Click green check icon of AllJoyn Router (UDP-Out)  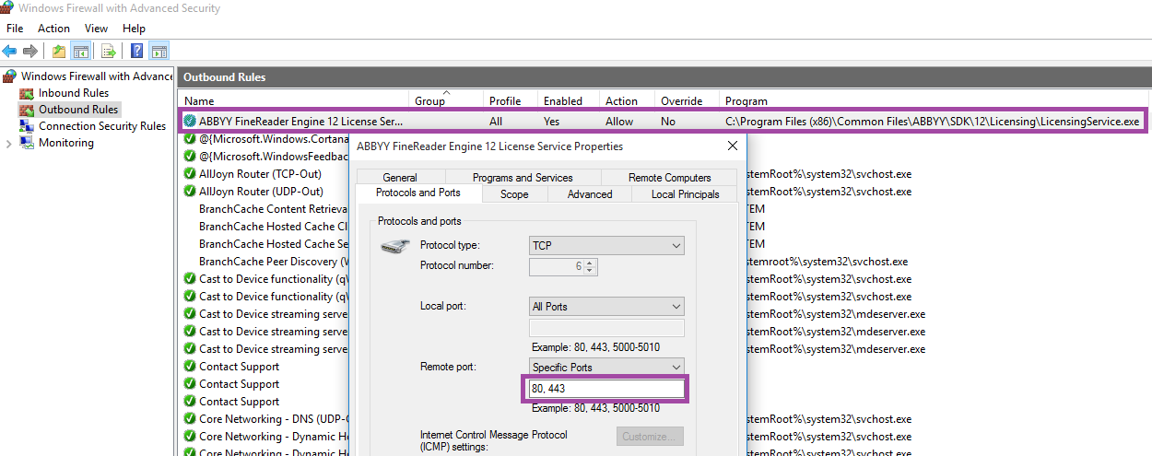(189, 192)
